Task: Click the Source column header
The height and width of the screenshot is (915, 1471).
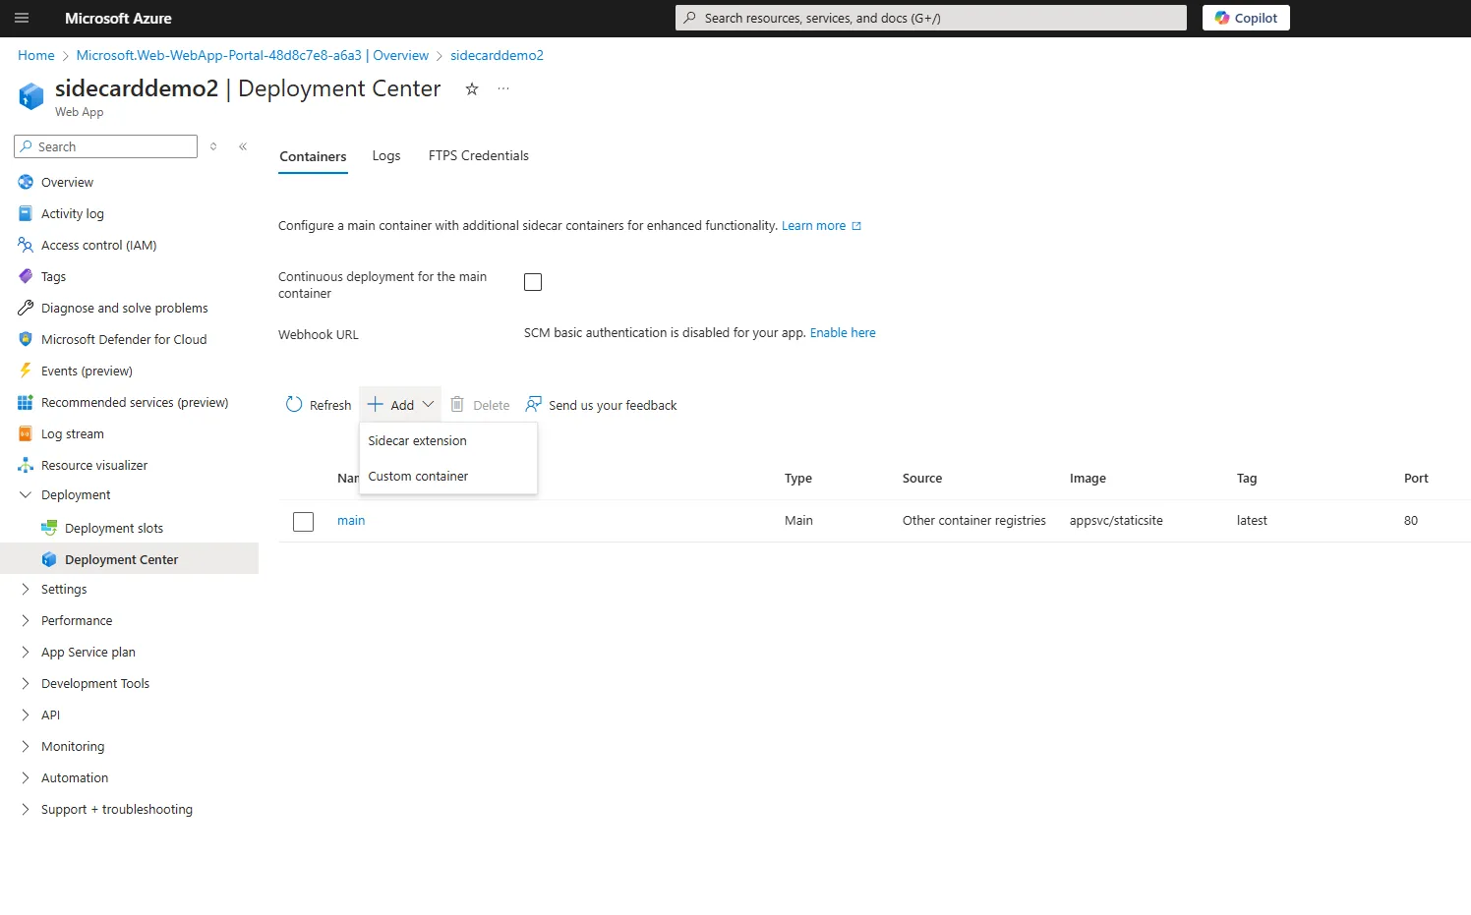Action: pos(922,478)
